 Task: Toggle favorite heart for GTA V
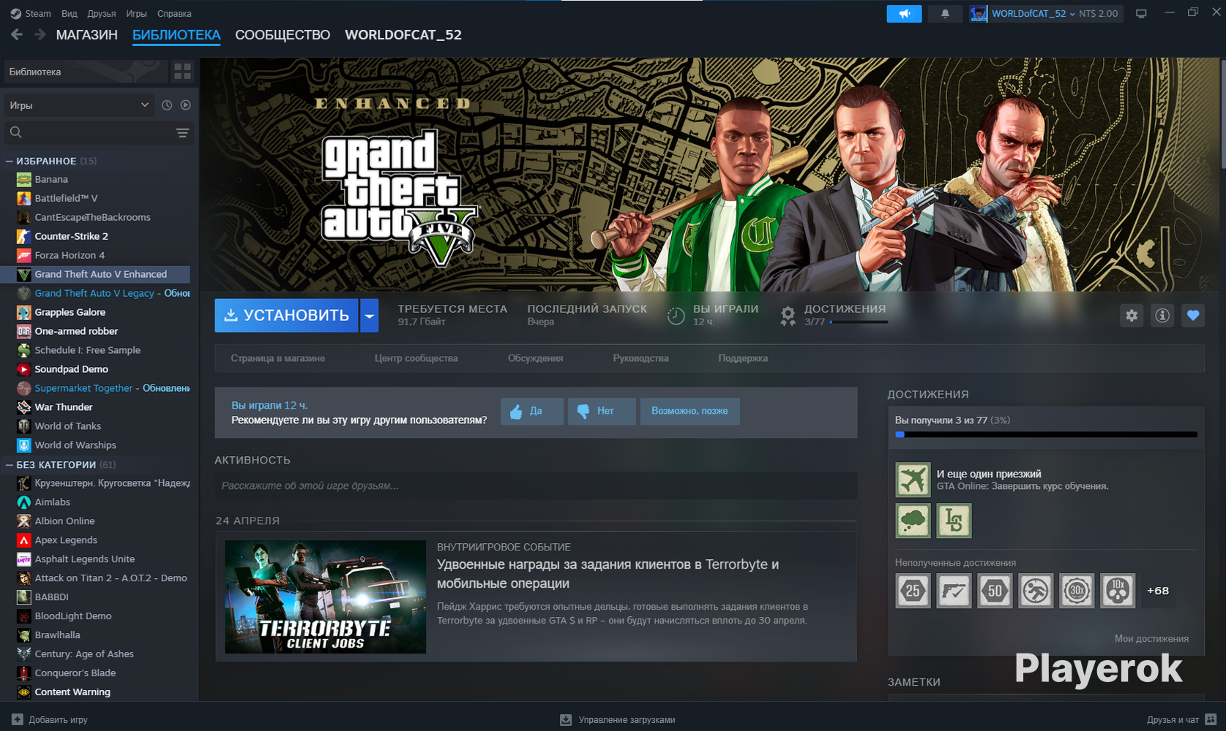click(x=1193, y=316)
